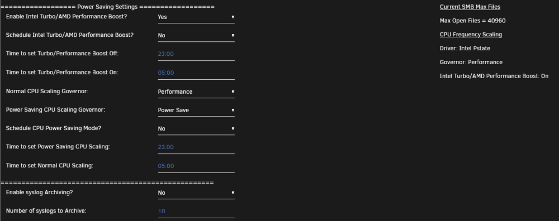Screen dimensions: 559x221
Task: Open the Normal CPU Scaling Governor dropdown
Action: [196, 92]
